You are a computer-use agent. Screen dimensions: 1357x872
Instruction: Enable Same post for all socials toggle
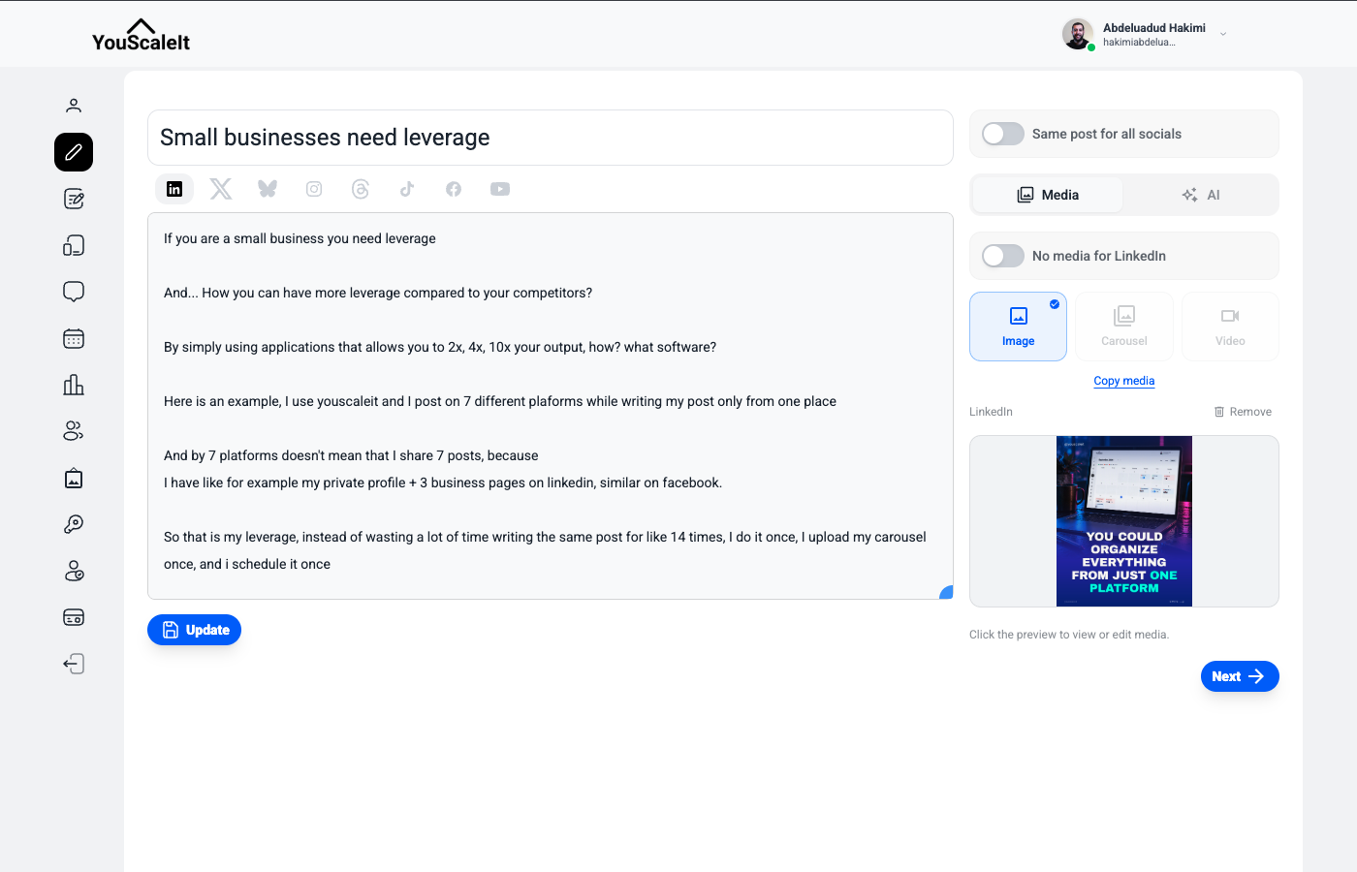pyautogui.click(x=1003, y=134)
